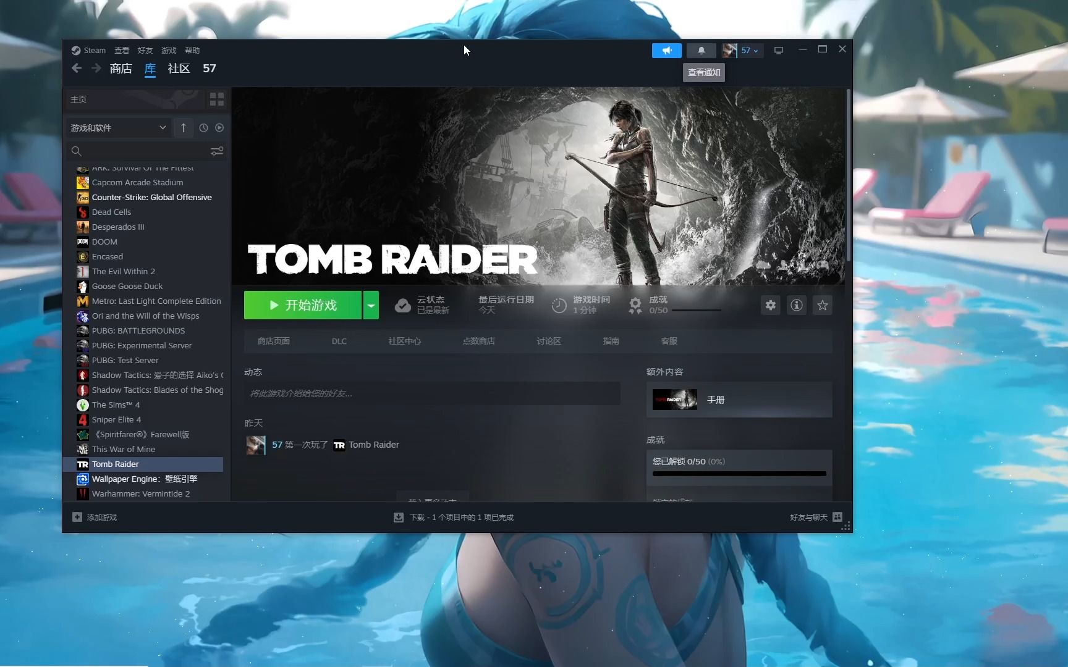1068x667 pixels.
Task: Select PUBG: Experimental Server
Action: pyautogui.click(x=143, y=345)
